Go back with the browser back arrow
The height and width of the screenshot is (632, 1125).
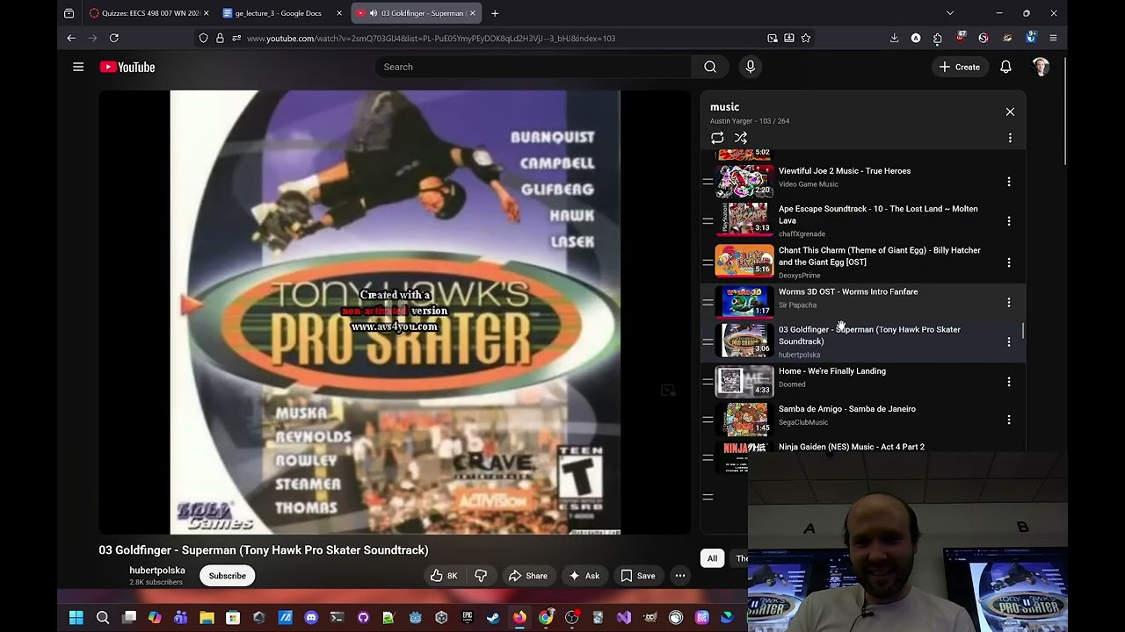tap(71, 38)
